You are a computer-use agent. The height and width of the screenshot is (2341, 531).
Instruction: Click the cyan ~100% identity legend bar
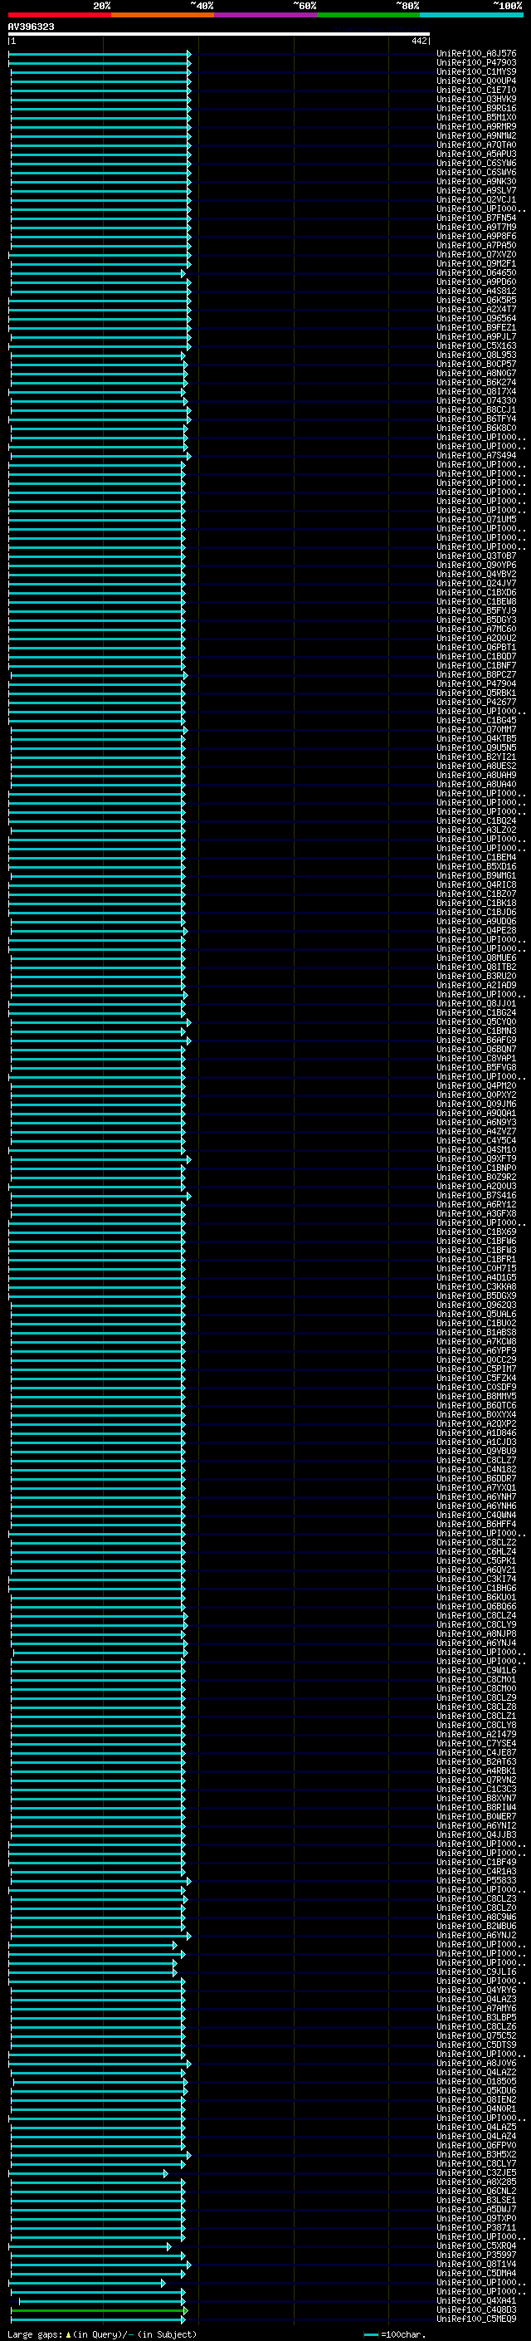472,15
